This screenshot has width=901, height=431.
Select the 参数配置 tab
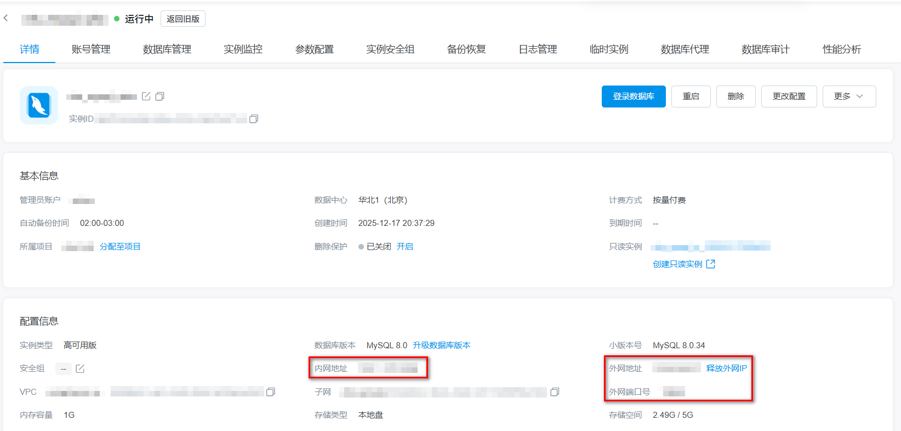tap(315, 49)
